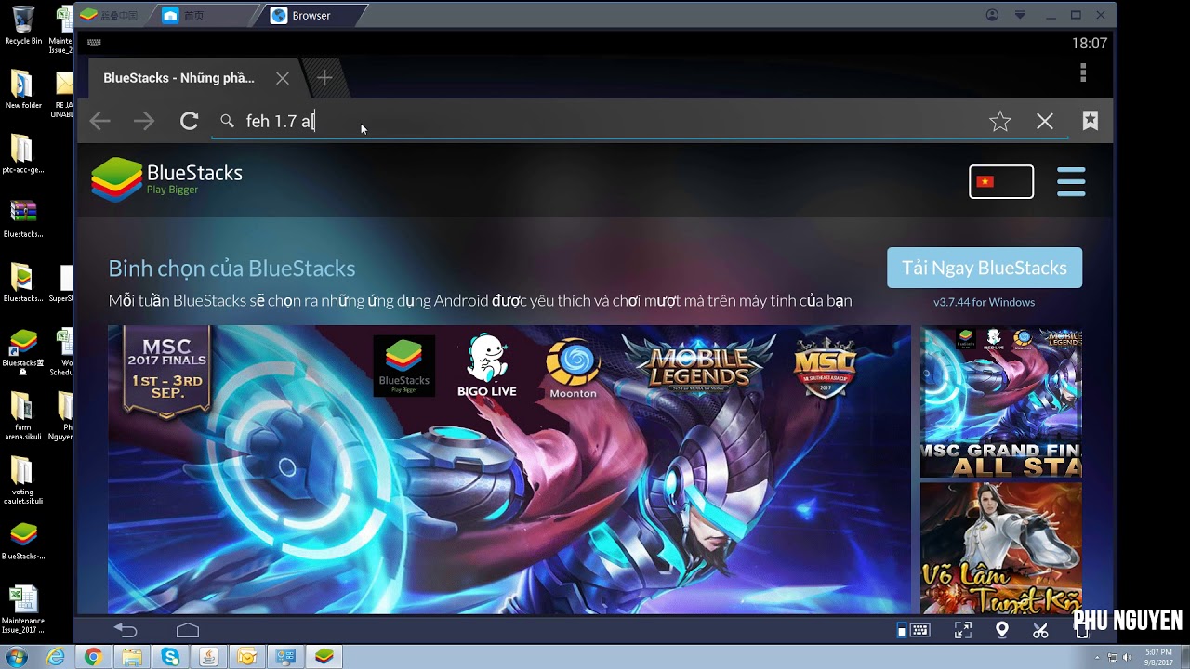This screenshot has height=669, width=1190.
Task: Open the location pin tool
Action: point(1002,630)
